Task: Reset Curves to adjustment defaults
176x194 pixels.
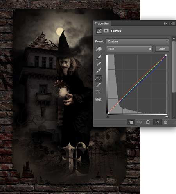Action: [x=148, y=122]
